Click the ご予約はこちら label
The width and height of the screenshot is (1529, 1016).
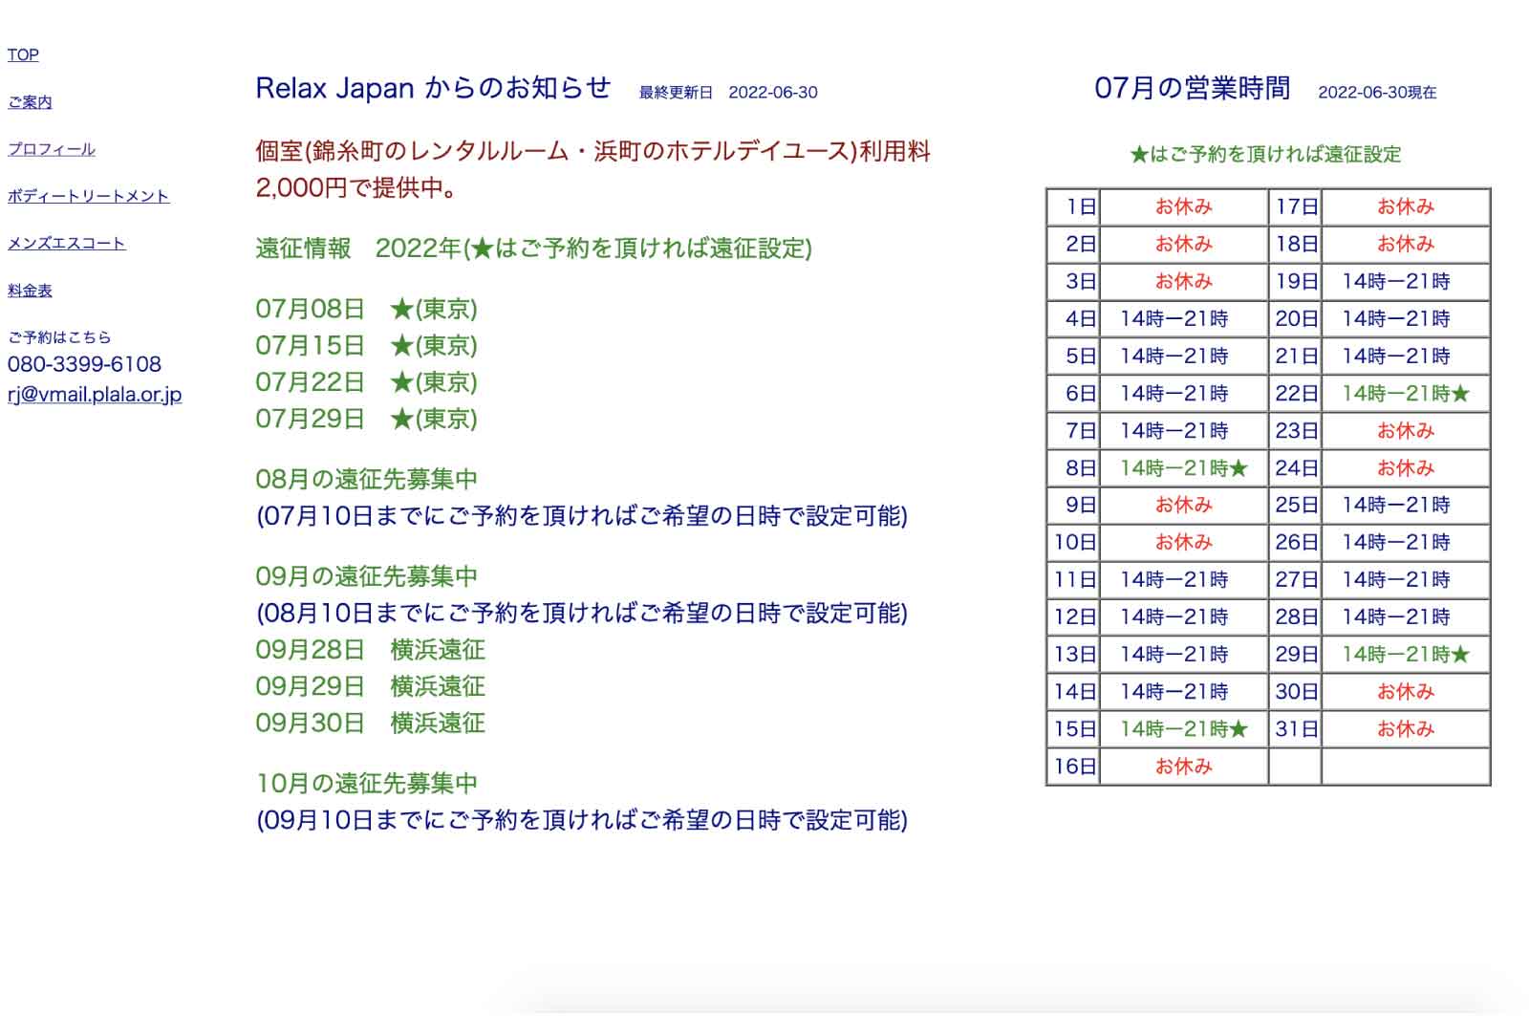[59, 336]
